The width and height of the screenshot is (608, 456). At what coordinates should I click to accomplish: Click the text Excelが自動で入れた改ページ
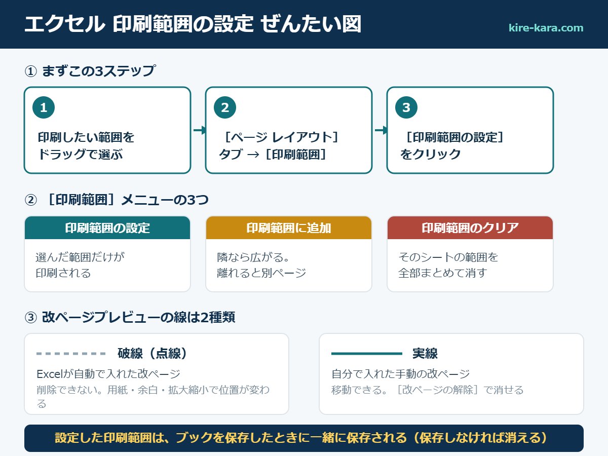click(108, 374)
